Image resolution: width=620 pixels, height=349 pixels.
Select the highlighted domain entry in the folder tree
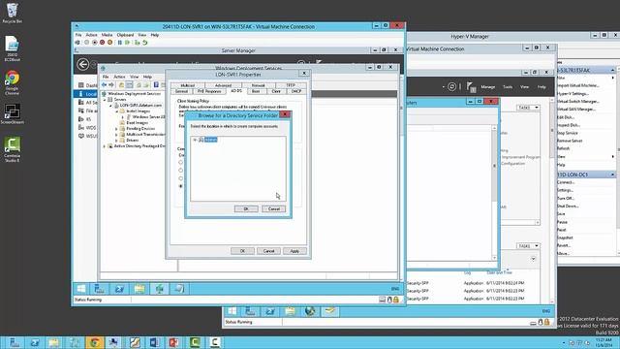[x=211, y=140]
